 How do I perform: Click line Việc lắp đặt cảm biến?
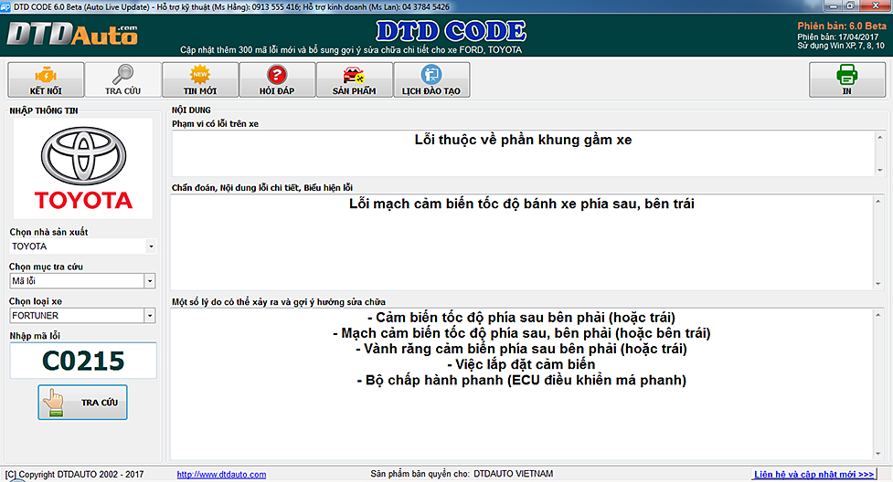(x=521, y=364)
